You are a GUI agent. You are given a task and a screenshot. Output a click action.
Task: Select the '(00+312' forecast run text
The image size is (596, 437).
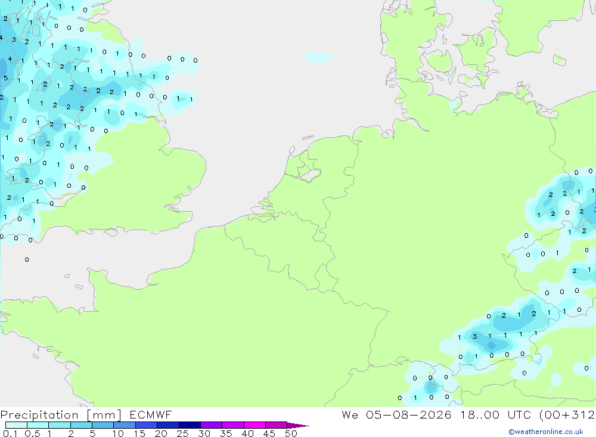point(567,415)
